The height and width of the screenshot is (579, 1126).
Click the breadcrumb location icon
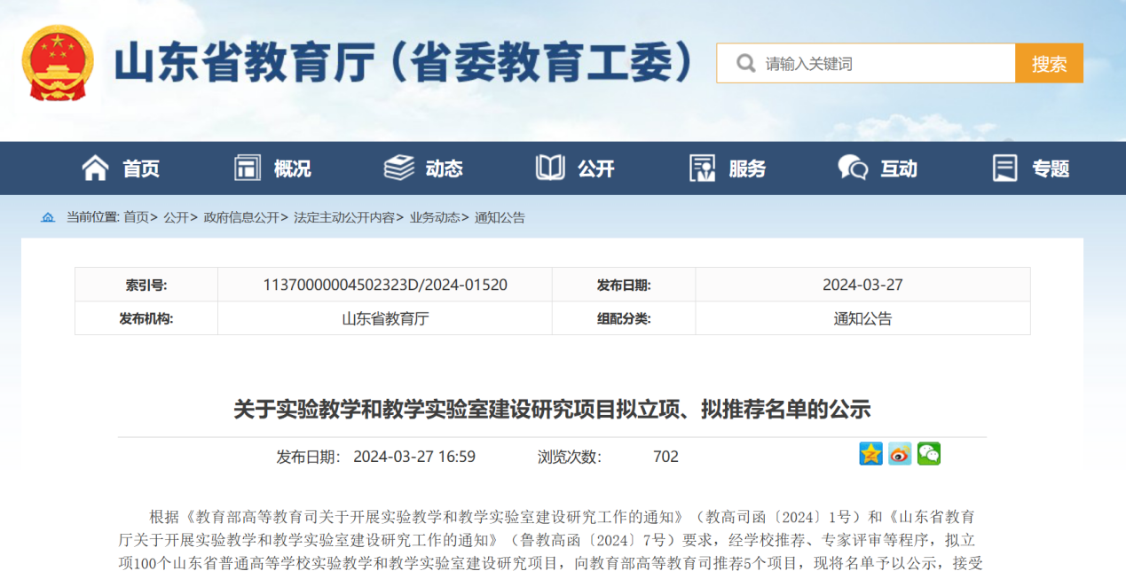tap(48, 217)
